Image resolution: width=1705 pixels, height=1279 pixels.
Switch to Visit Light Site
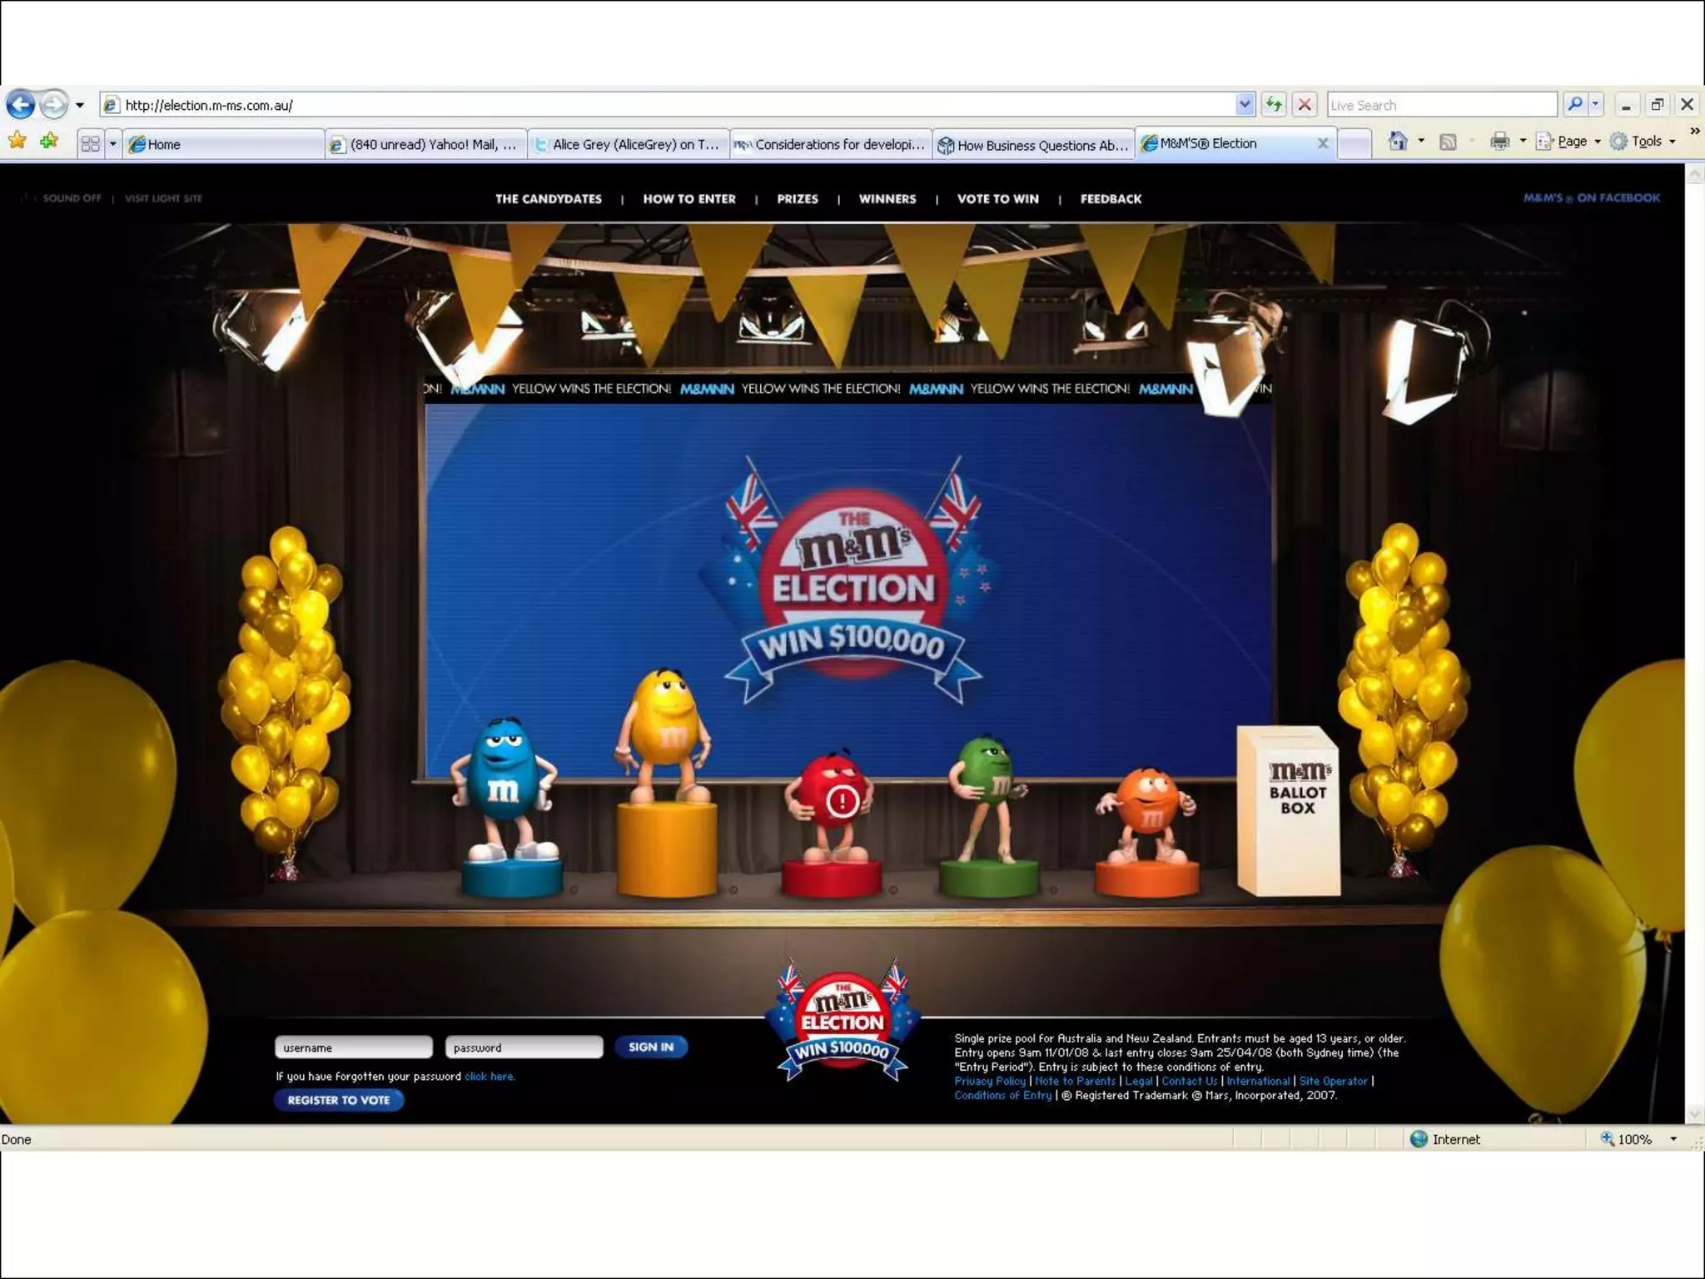(163, 198)
